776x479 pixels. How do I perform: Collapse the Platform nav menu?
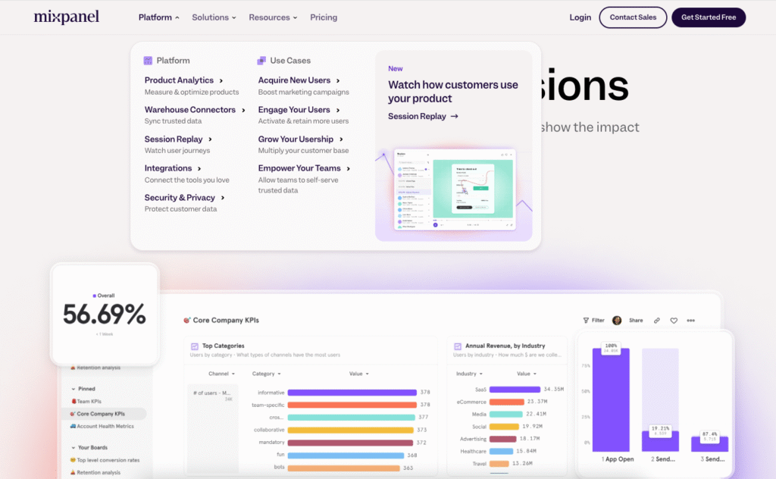click(159, 17)
